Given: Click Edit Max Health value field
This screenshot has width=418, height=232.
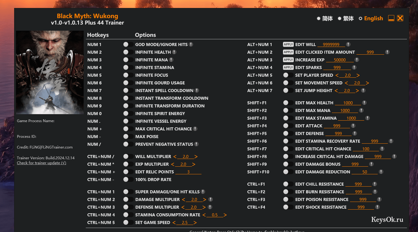Looking at the screenshot, I should 348,103.
